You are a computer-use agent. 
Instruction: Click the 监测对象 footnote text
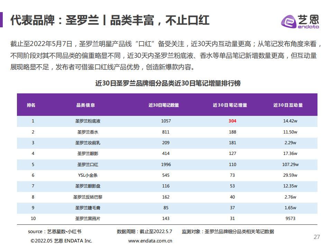tap(228, 232)
